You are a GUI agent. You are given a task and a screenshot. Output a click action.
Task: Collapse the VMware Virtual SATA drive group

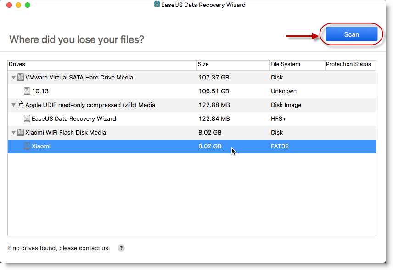(13, 78)
